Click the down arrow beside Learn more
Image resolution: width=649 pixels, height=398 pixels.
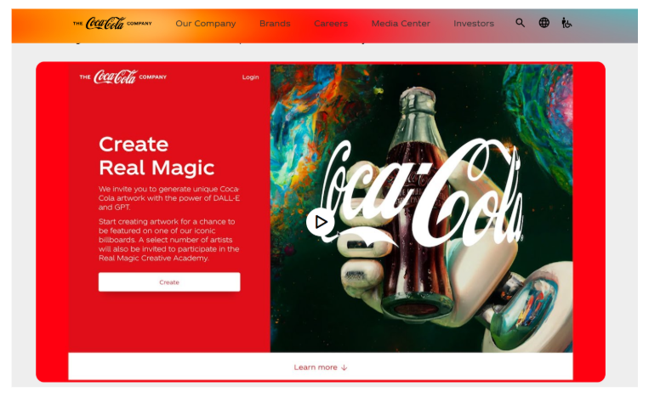pos(344,367)
